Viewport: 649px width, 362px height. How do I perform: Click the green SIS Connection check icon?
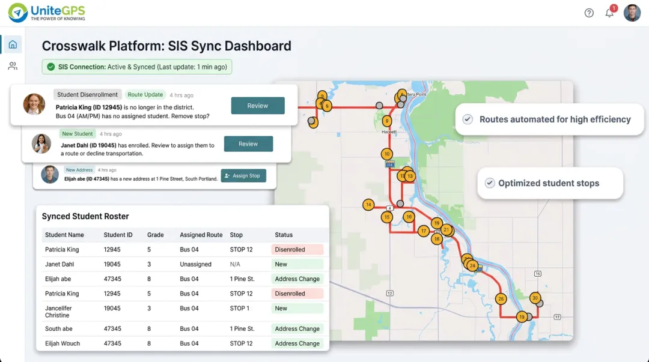coord(51,67)
